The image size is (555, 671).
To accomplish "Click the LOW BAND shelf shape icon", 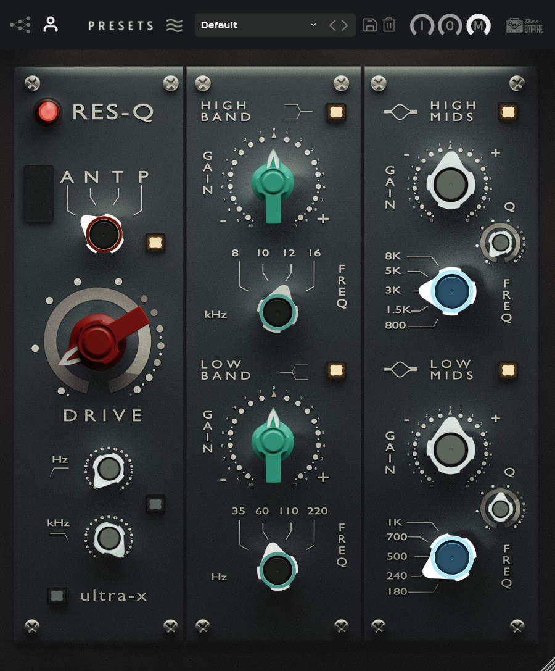I will (294, 372).
